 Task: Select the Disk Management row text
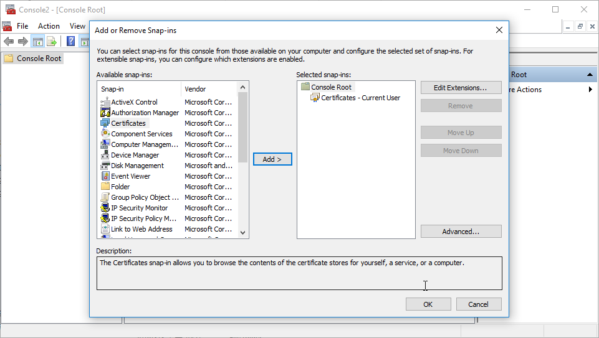137,166
